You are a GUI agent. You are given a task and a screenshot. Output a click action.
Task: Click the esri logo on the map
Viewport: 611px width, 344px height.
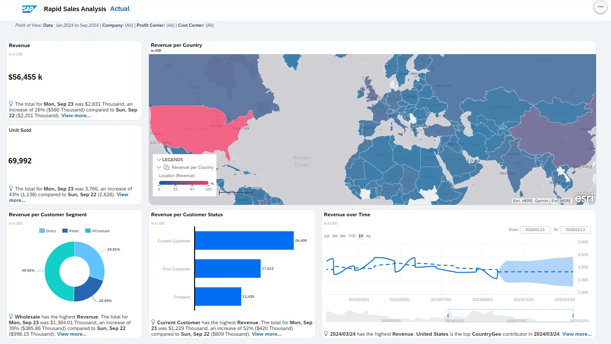(584, 198)
